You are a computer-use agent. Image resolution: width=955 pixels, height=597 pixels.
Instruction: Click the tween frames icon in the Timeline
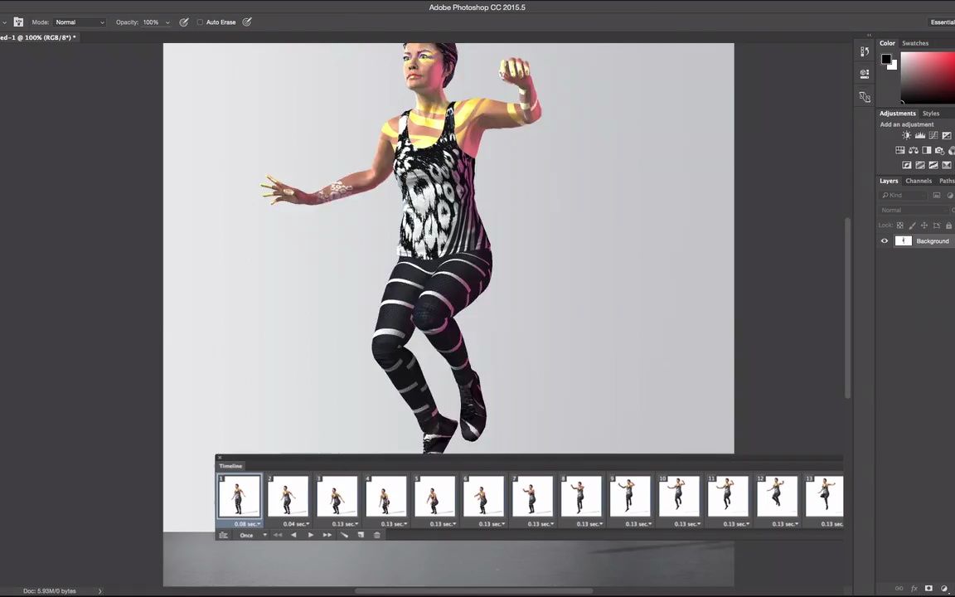coord(344,535)
